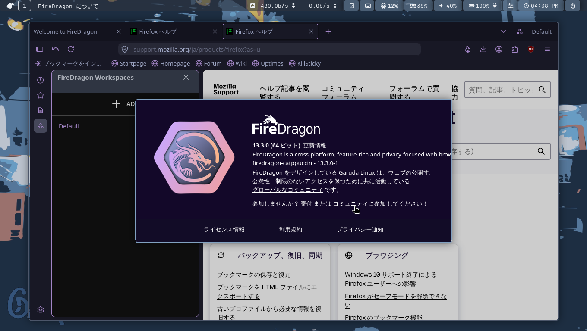Open the グローバルなコミュニティ link
Screen dimensions: 587x331
[287, 190]
